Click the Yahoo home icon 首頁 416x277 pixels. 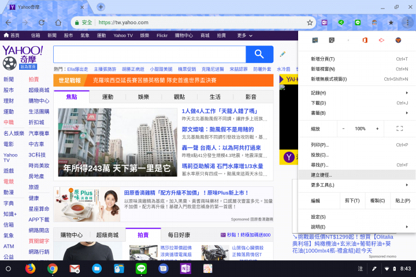(x=12, y=35)
